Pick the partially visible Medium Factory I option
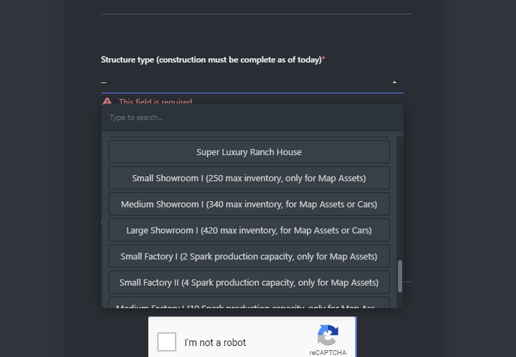 pyautogui.click(x=249, y=303)
